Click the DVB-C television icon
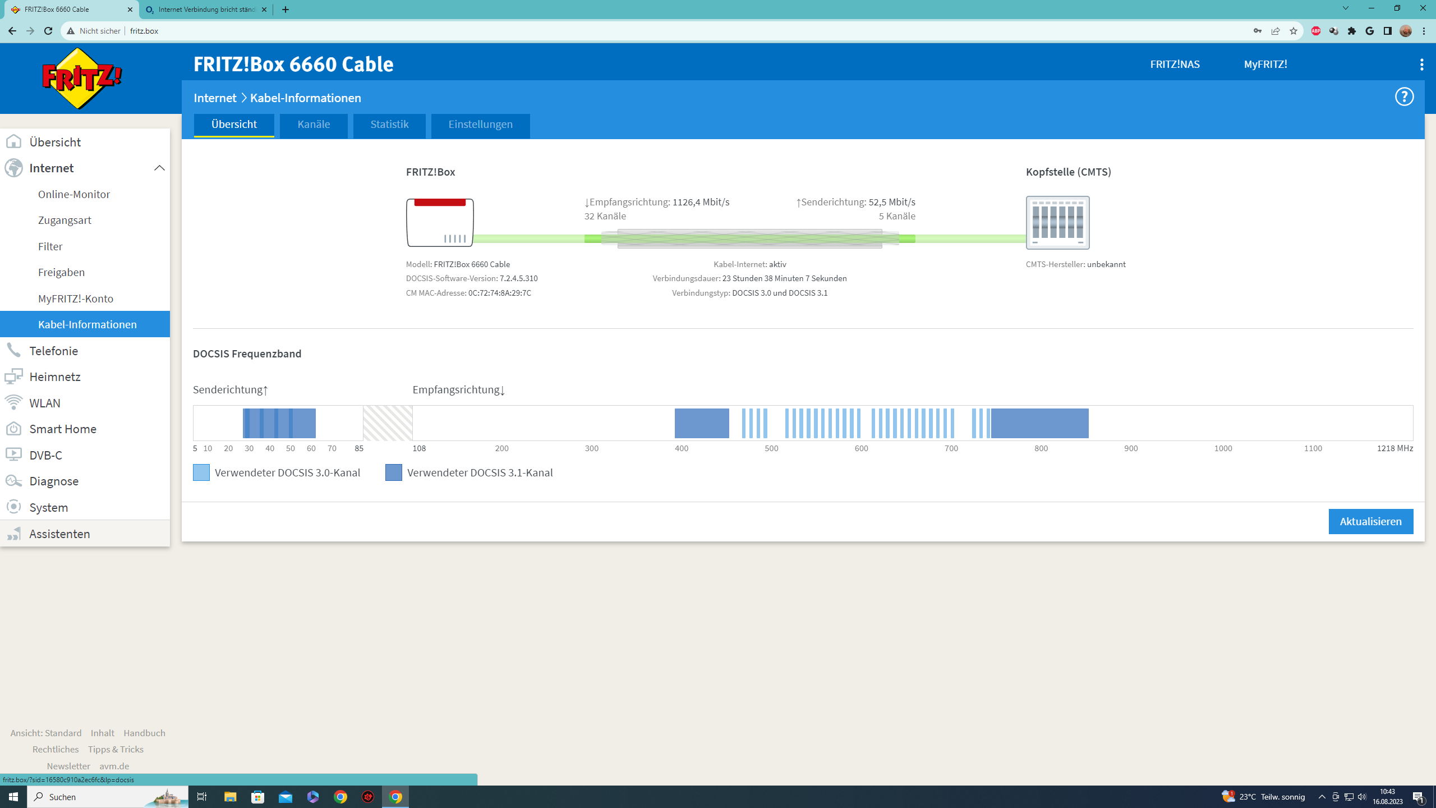This screenshot has width=1436, height=808. click(x=13, y=454)
